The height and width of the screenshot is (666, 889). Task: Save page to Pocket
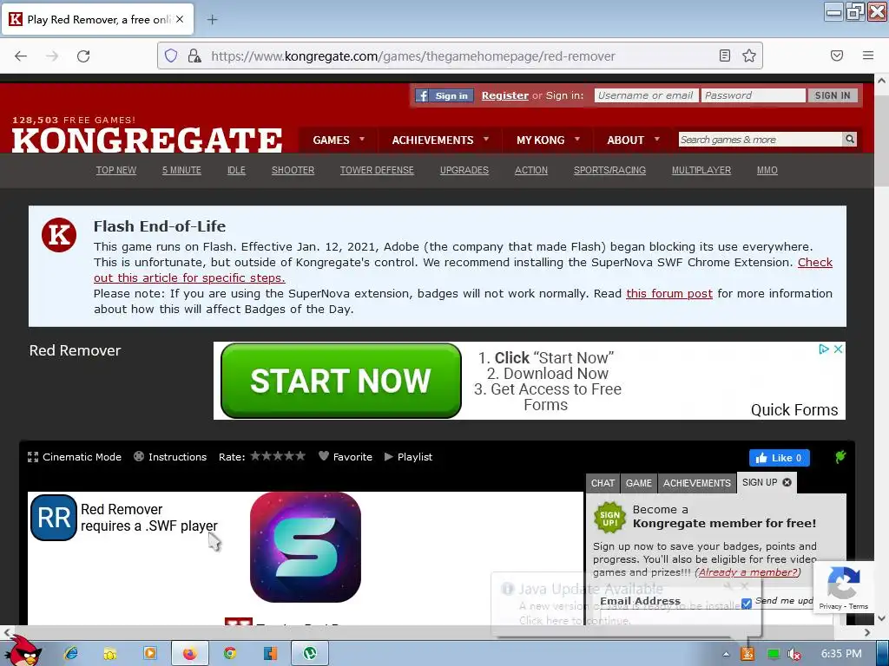(837, 55)
